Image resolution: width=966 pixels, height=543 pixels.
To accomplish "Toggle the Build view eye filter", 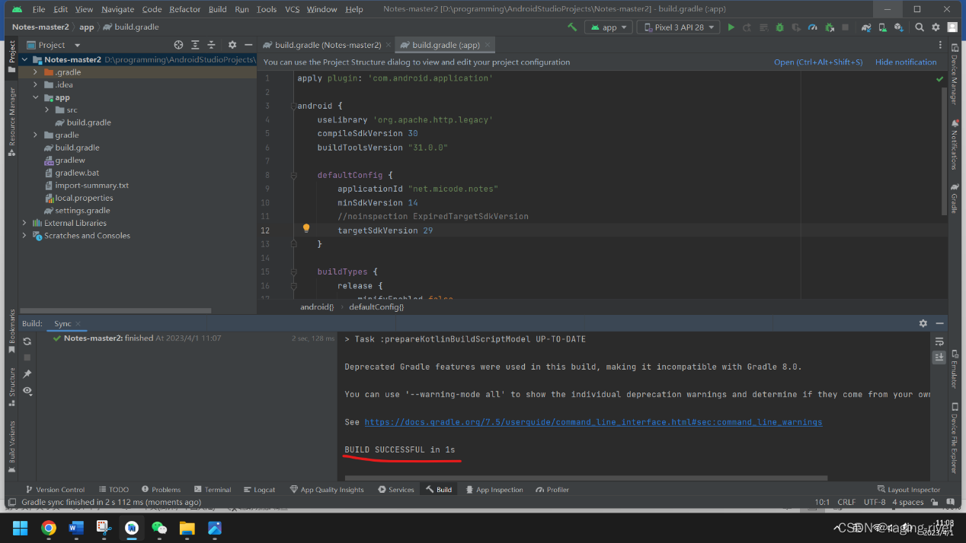I will pyautogui.click(x=27, y=390).
